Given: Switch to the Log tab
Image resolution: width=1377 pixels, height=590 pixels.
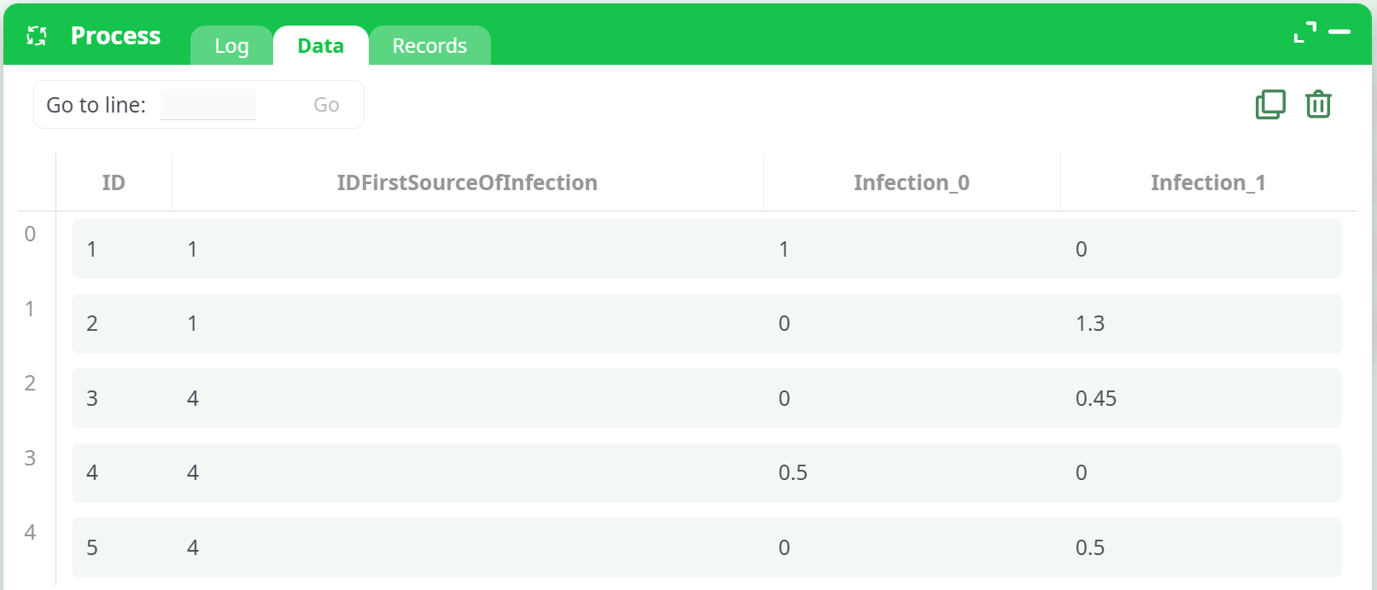Looking at the screenshot, I should click(x=231, y=46).
